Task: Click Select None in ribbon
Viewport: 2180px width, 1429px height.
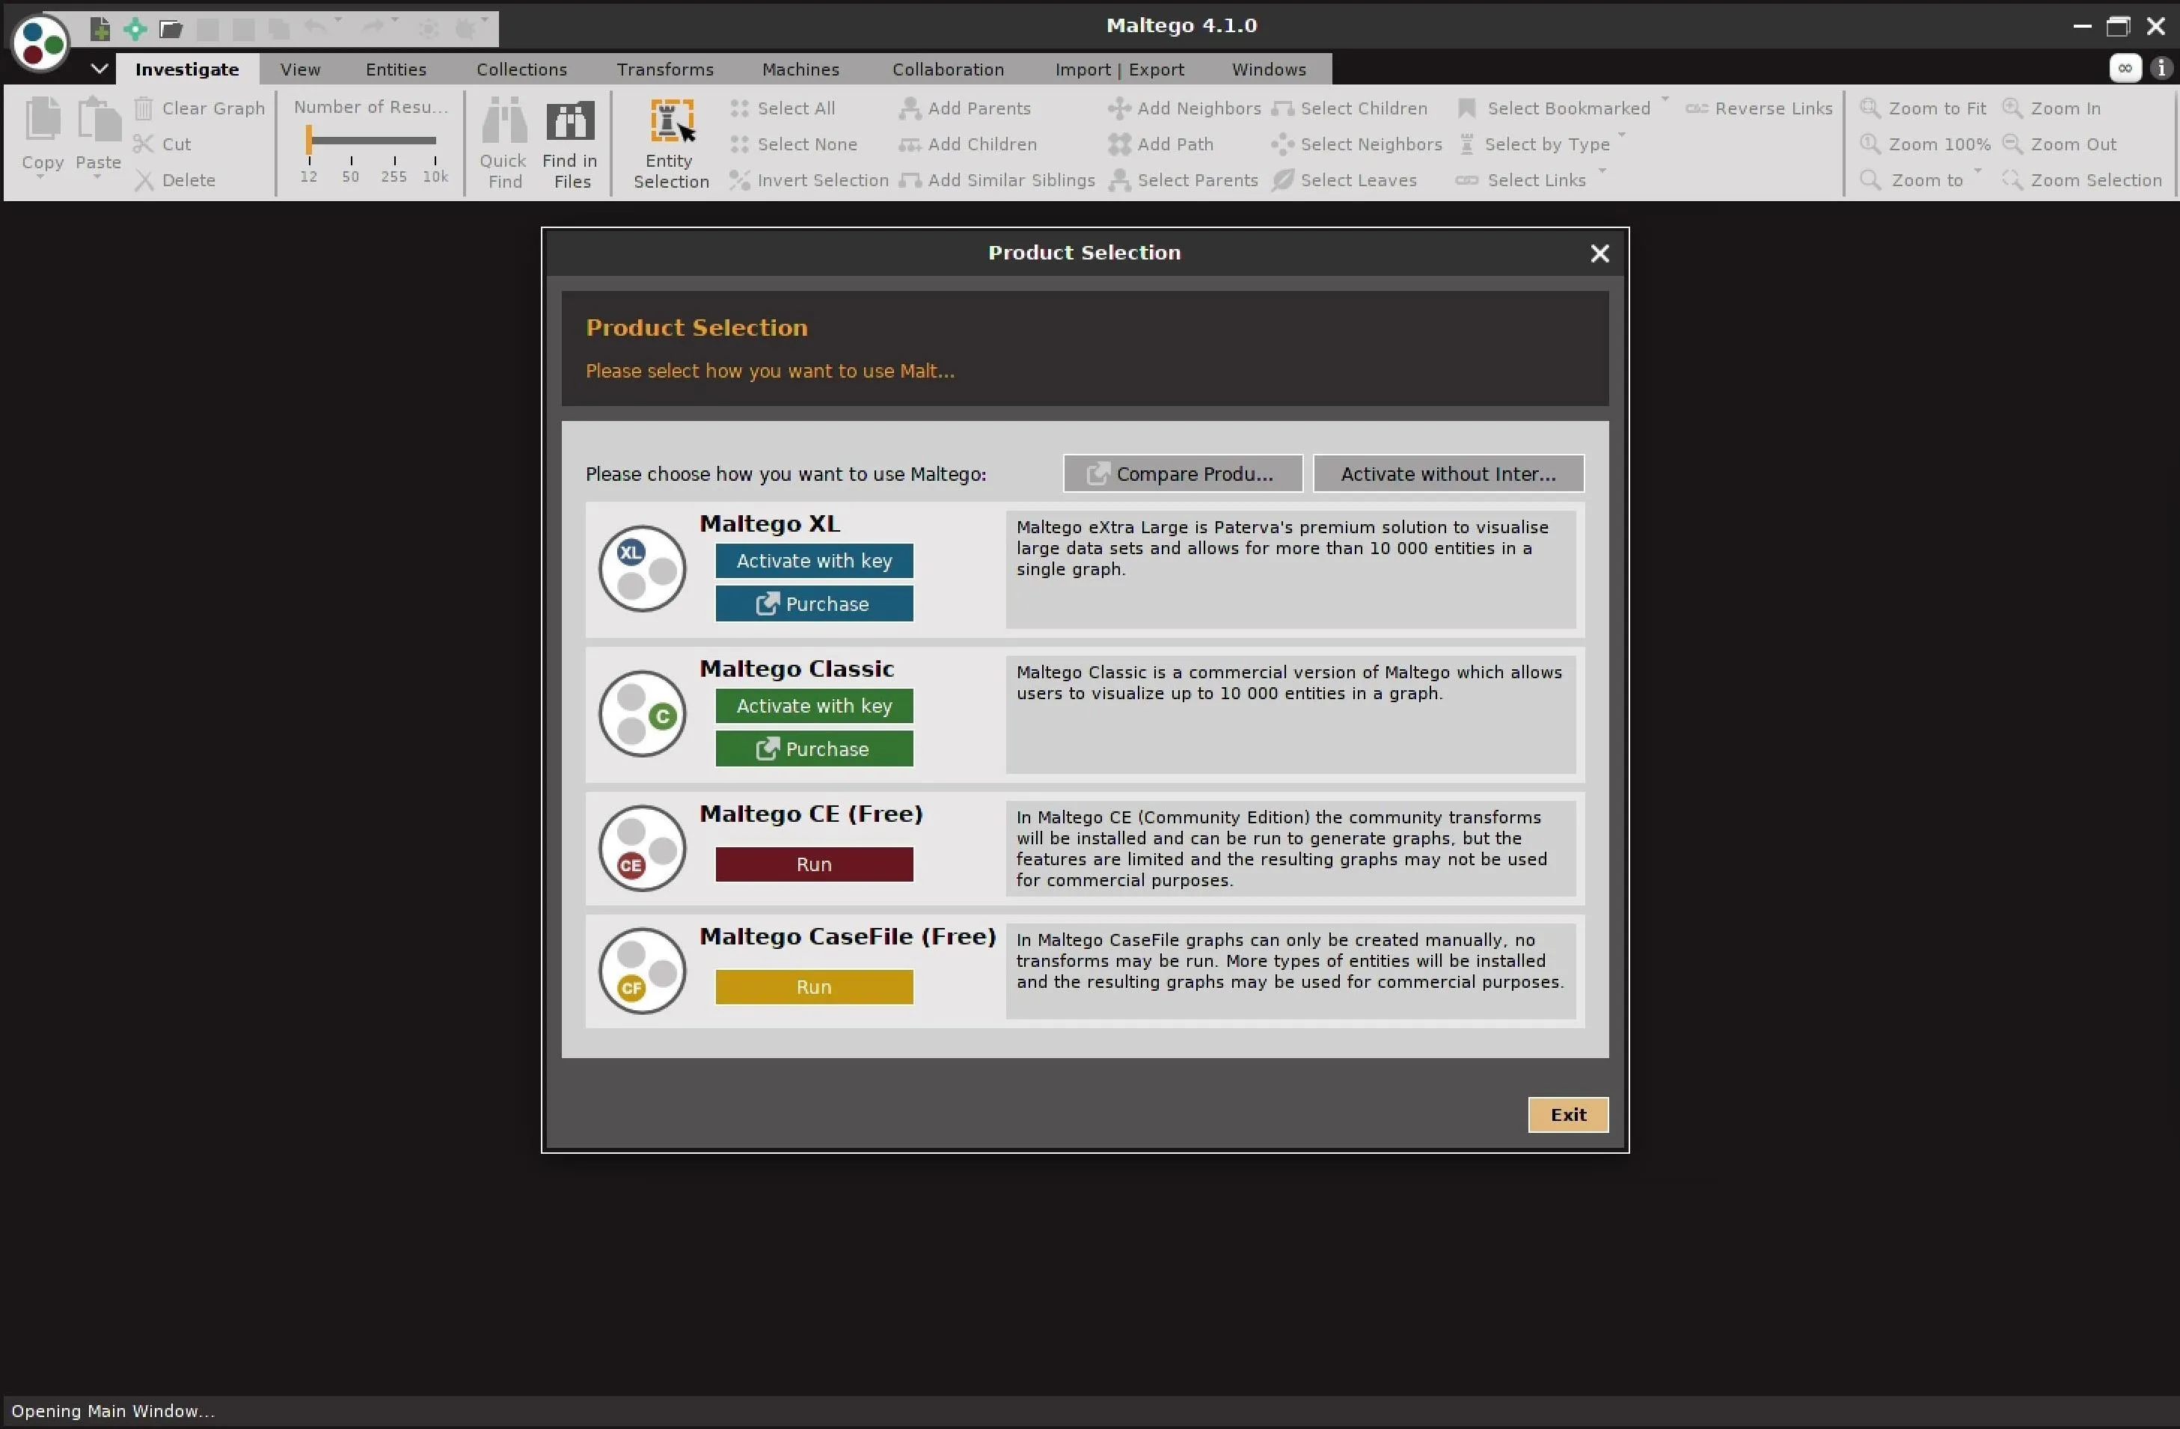Action: pyautogui.click(x=794, y=144)
